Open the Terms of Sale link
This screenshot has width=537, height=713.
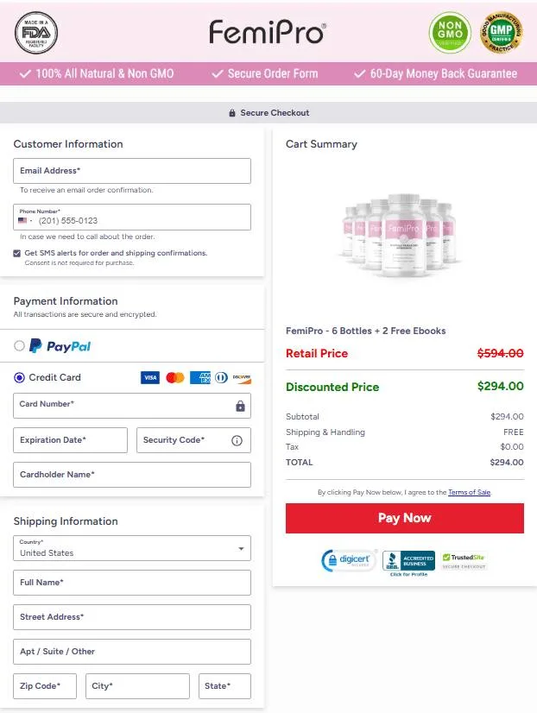pyautogui.click(x=469, y=492)
